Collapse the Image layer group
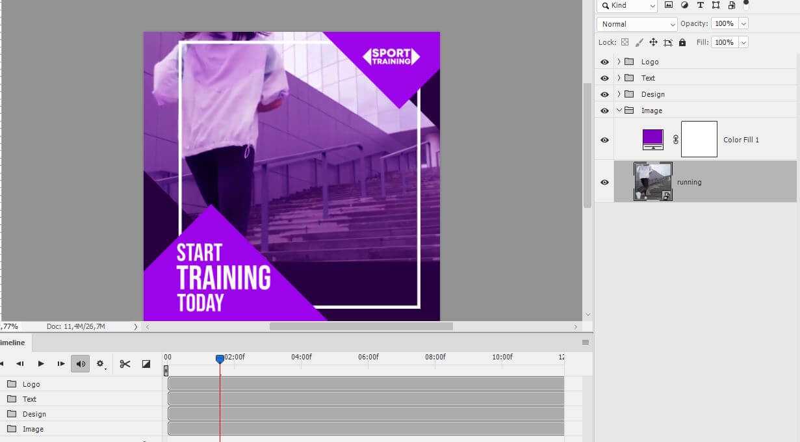This screenshot has width=800, height=442. [619, 110]
